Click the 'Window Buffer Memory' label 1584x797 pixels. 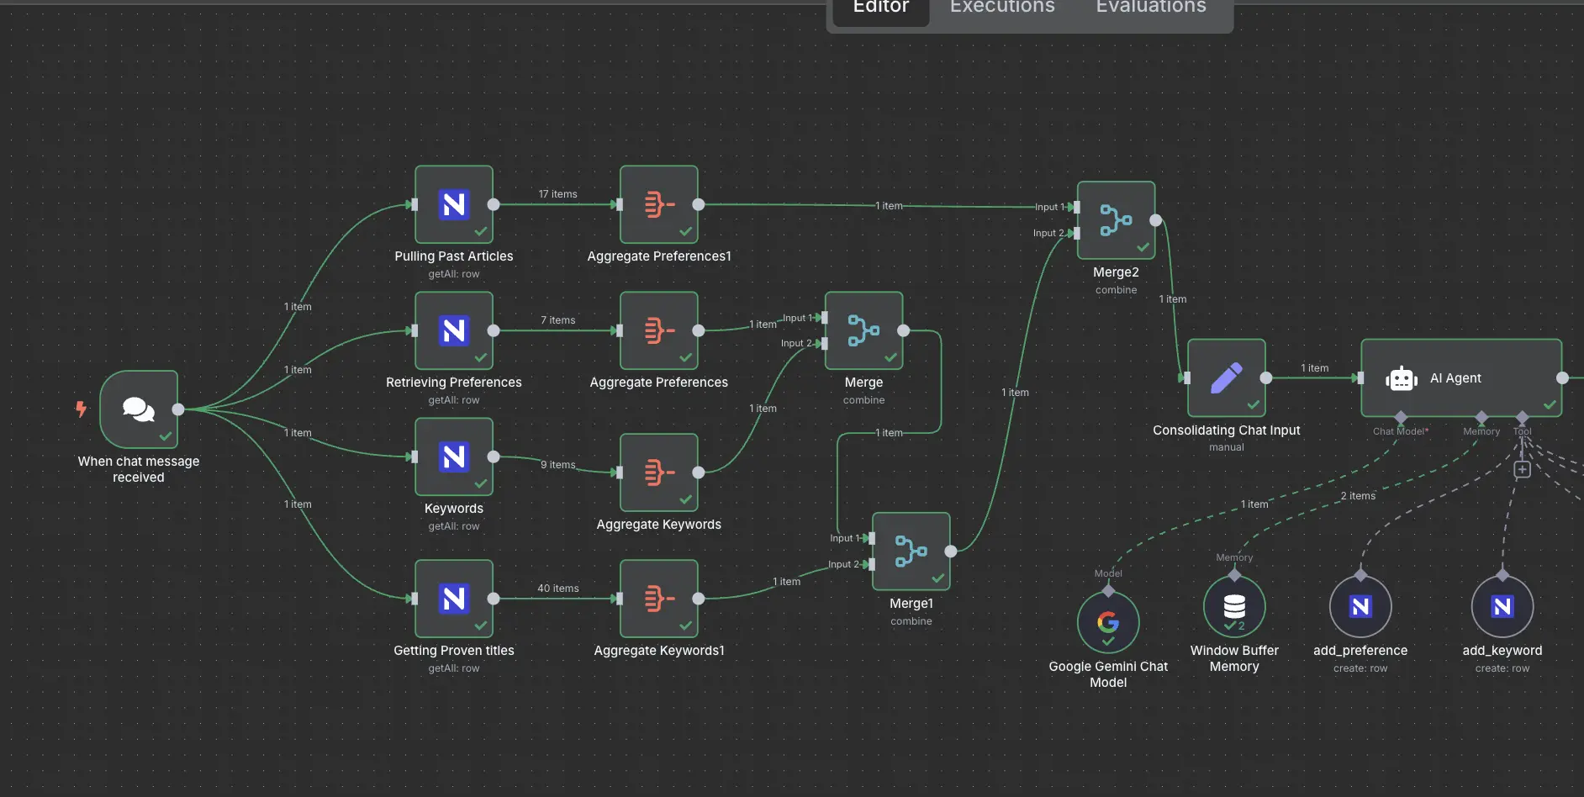point(1234,658)
